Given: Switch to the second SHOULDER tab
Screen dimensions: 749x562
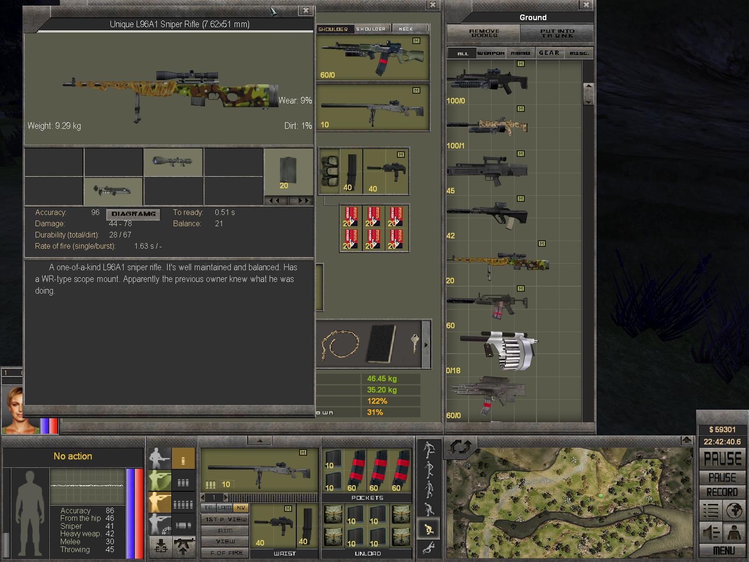Looking at the screenshot, I should (x=372, y=29).
